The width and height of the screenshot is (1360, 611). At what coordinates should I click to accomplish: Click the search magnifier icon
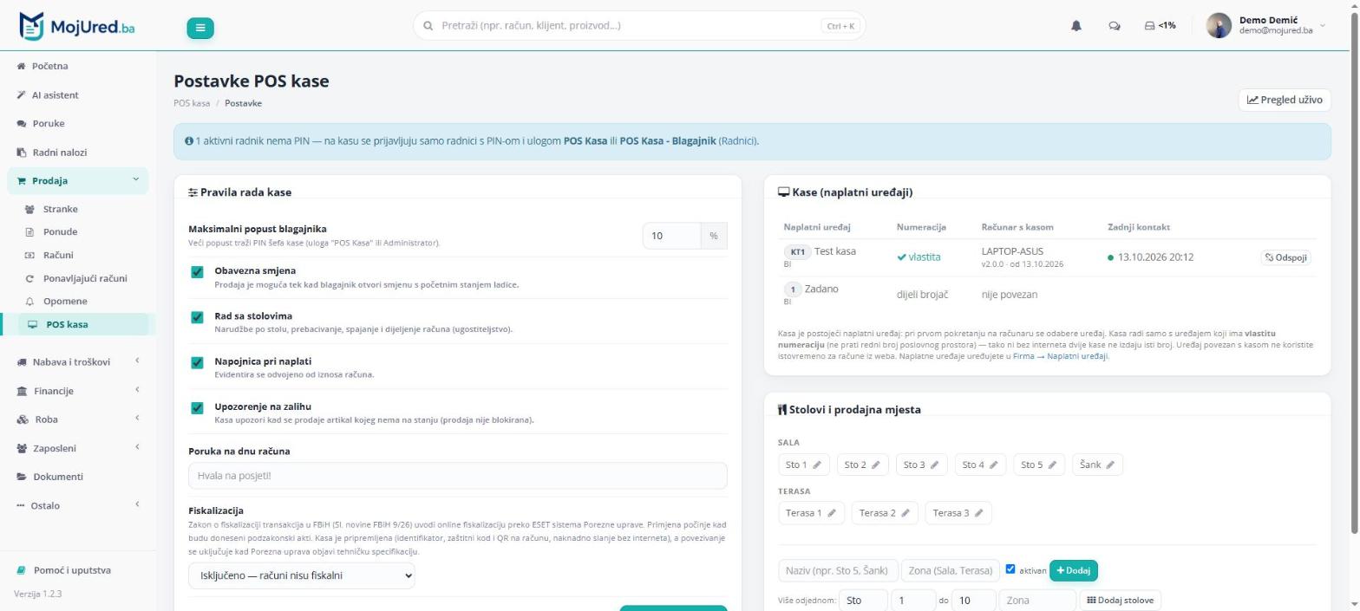(x=428, y=26)
